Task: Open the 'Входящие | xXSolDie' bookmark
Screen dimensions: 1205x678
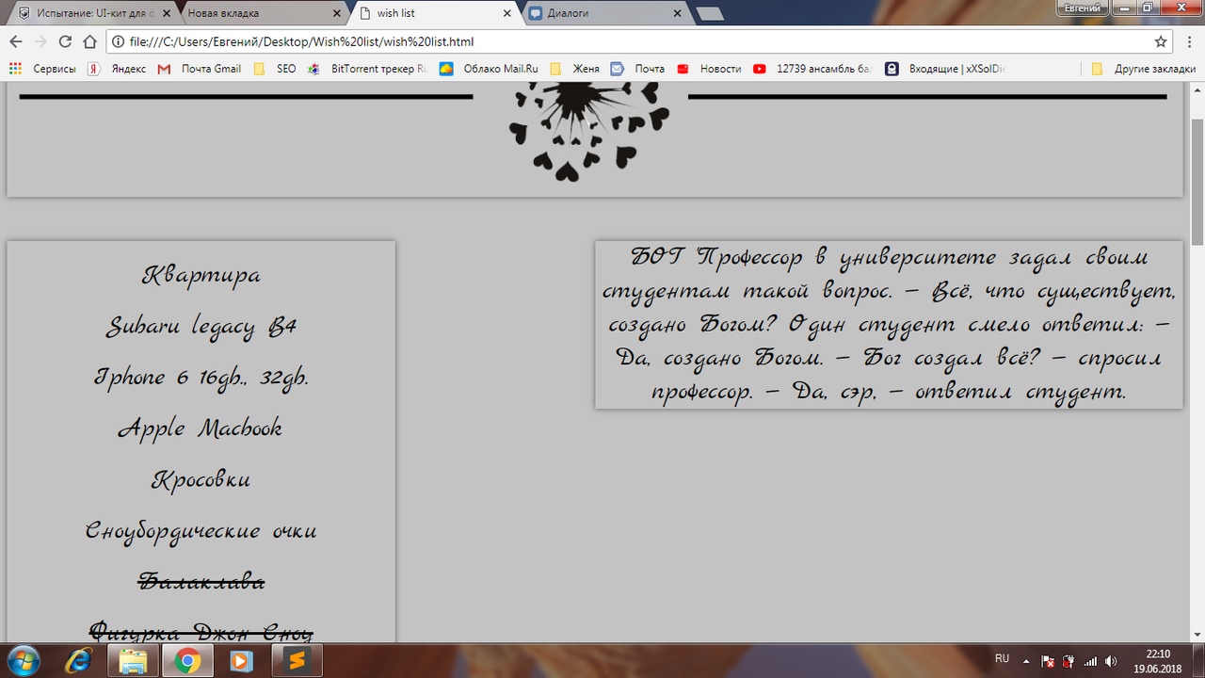Action: [945, 69]
